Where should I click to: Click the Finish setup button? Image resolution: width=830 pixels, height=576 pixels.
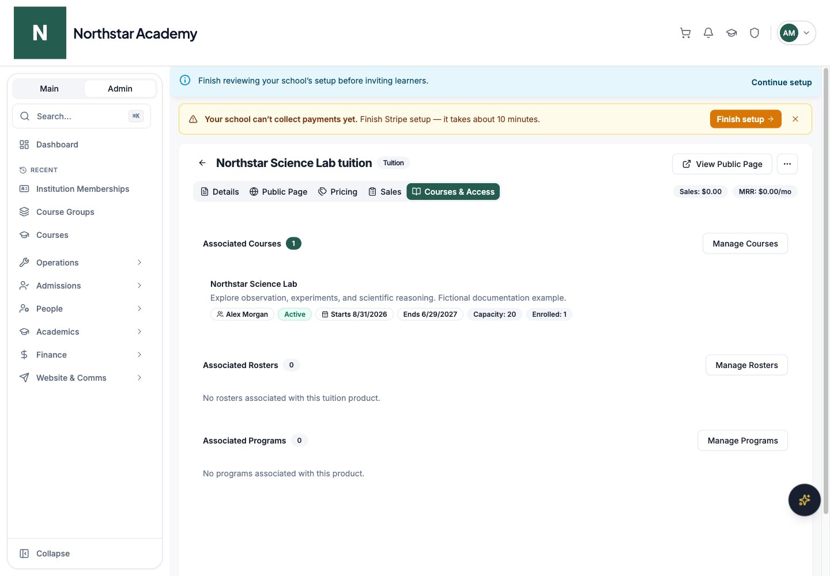click(x=745, y=119)
